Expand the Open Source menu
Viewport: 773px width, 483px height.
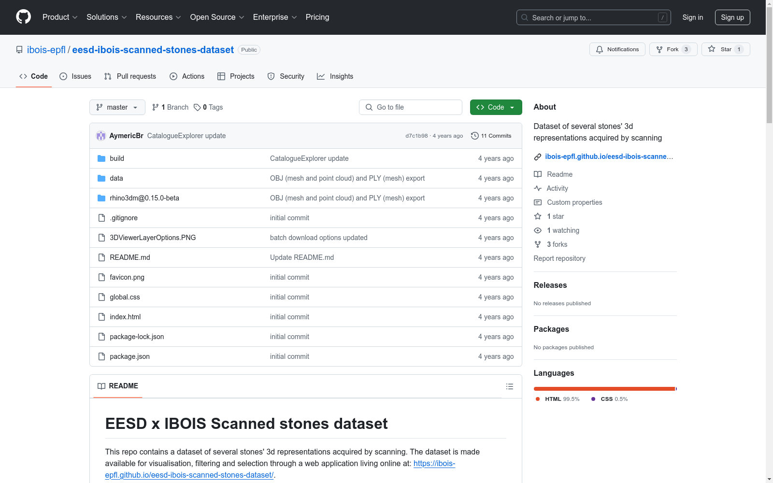point(217,17)
